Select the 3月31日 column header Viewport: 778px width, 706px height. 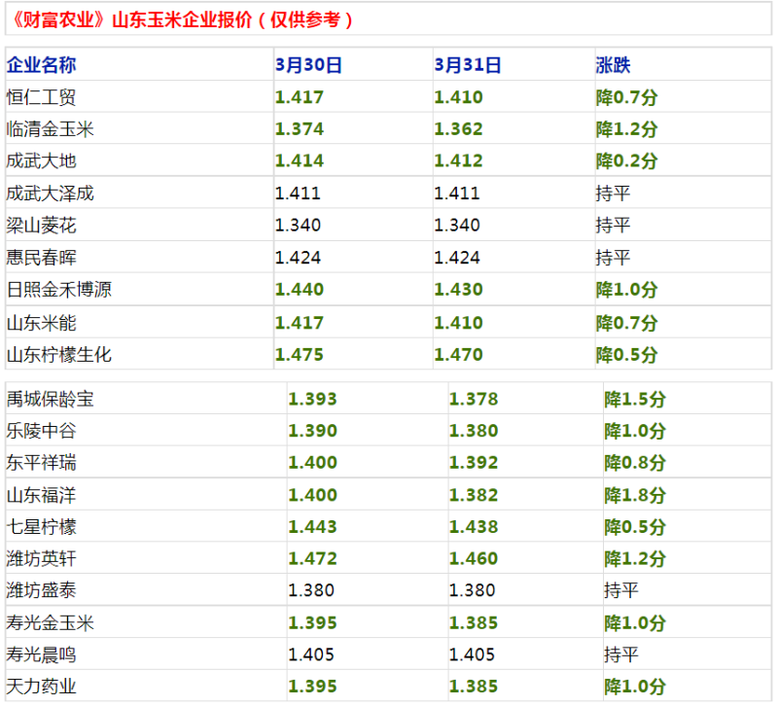click(x=468, y=65)
